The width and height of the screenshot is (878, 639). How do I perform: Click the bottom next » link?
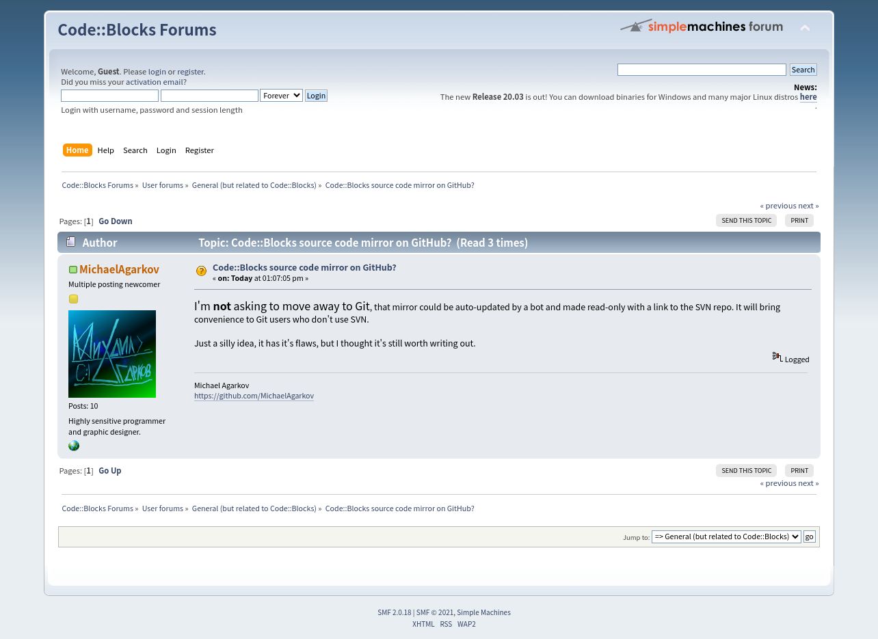coord(808,483)
